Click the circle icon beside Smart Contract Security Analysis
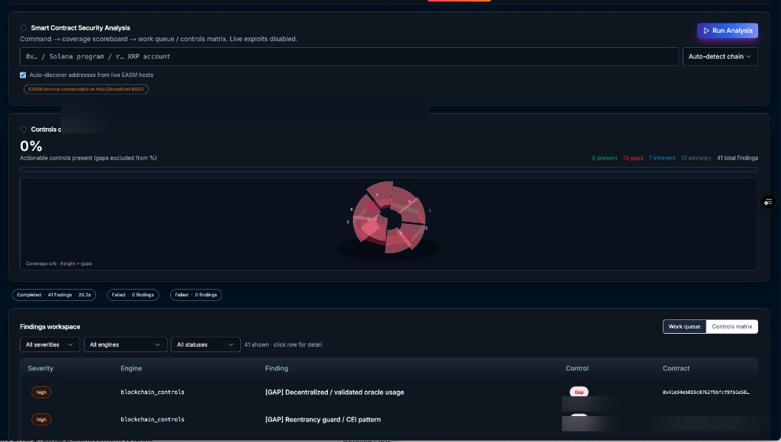 click(24, 28)
